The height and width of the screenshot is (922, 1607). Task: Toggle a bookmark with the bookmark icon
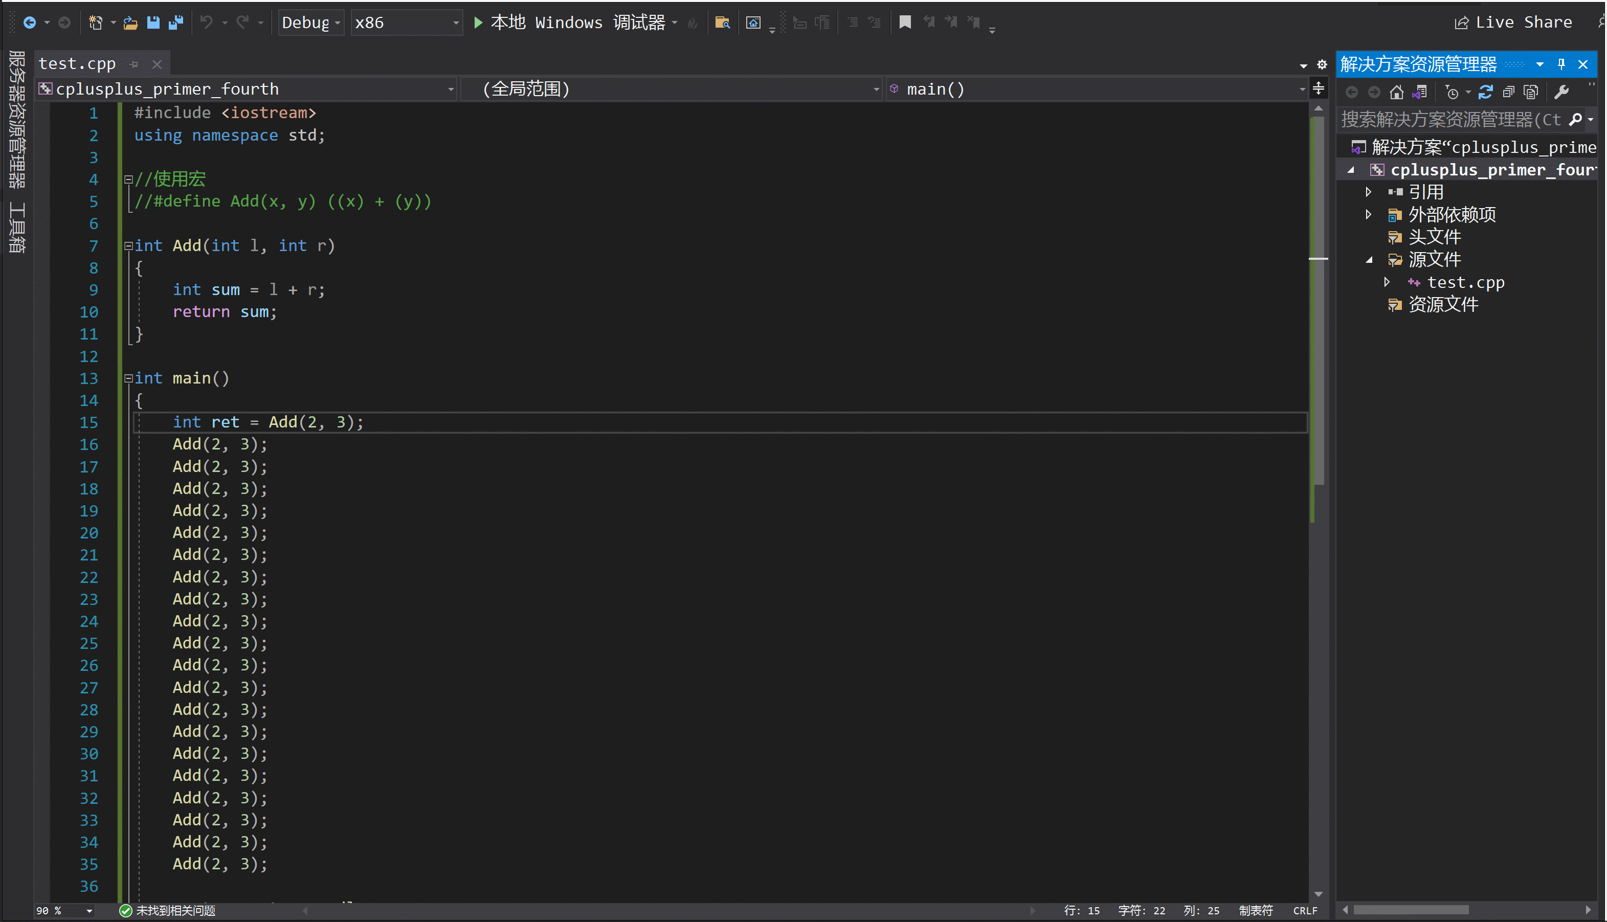[x=905, y=23]
